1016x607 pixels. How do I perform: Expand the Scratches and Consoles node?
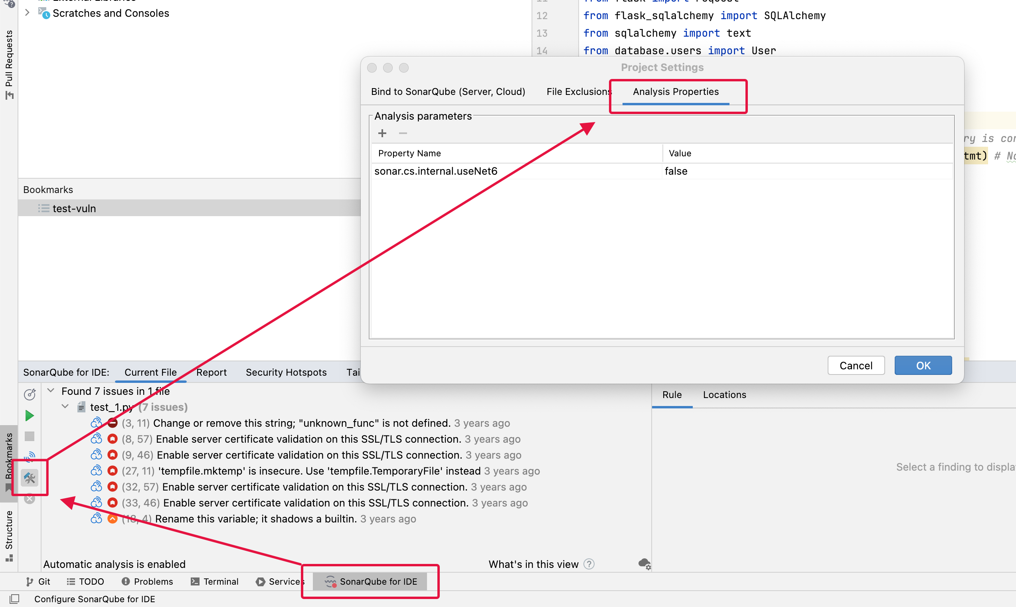(27, 13)
